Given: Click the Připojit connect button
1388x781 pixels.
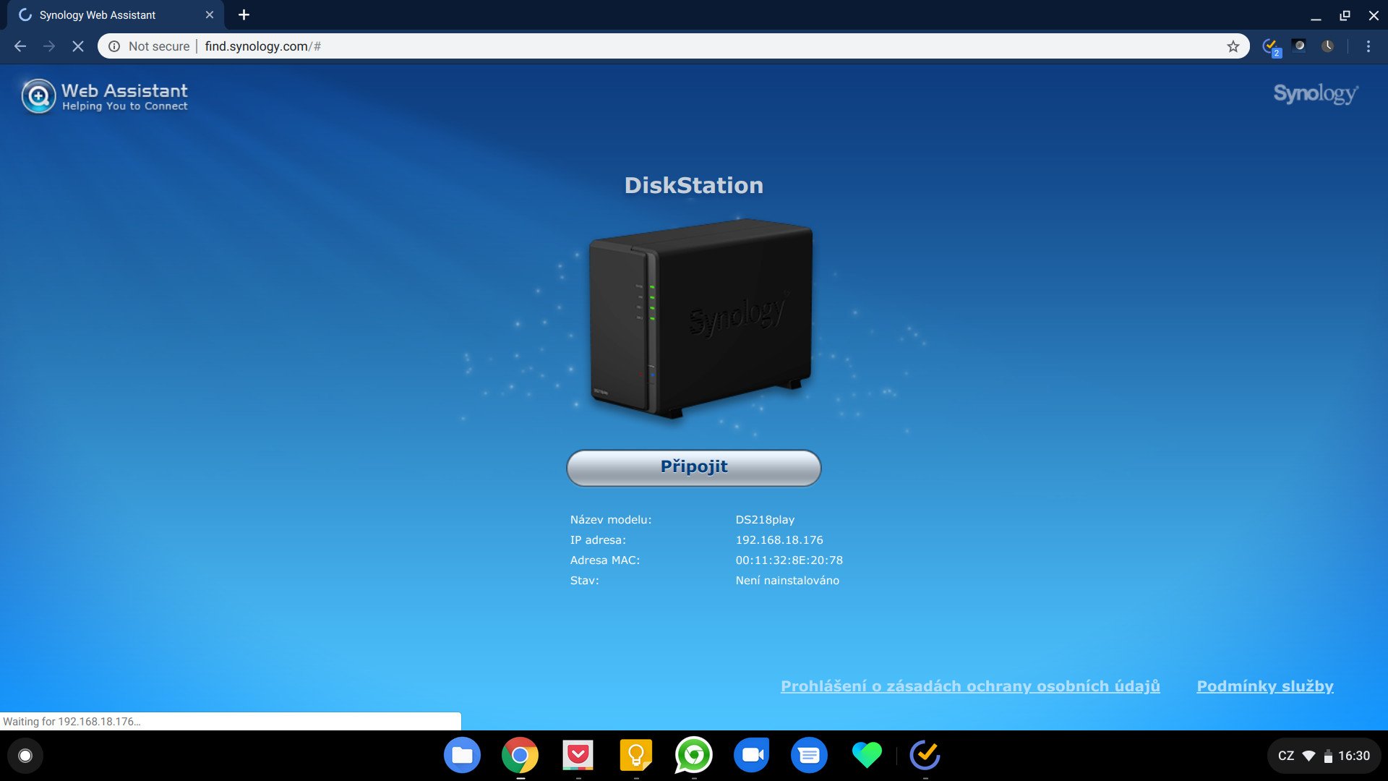Looking at the screenshot, I should (x=693, y=467).
